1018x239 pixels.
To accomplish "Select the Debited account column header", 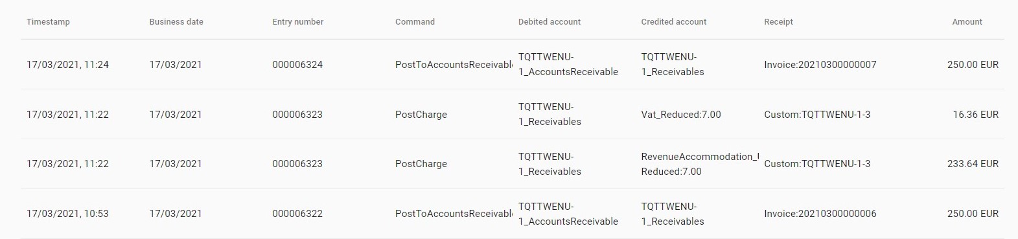I will coord(549,21).
